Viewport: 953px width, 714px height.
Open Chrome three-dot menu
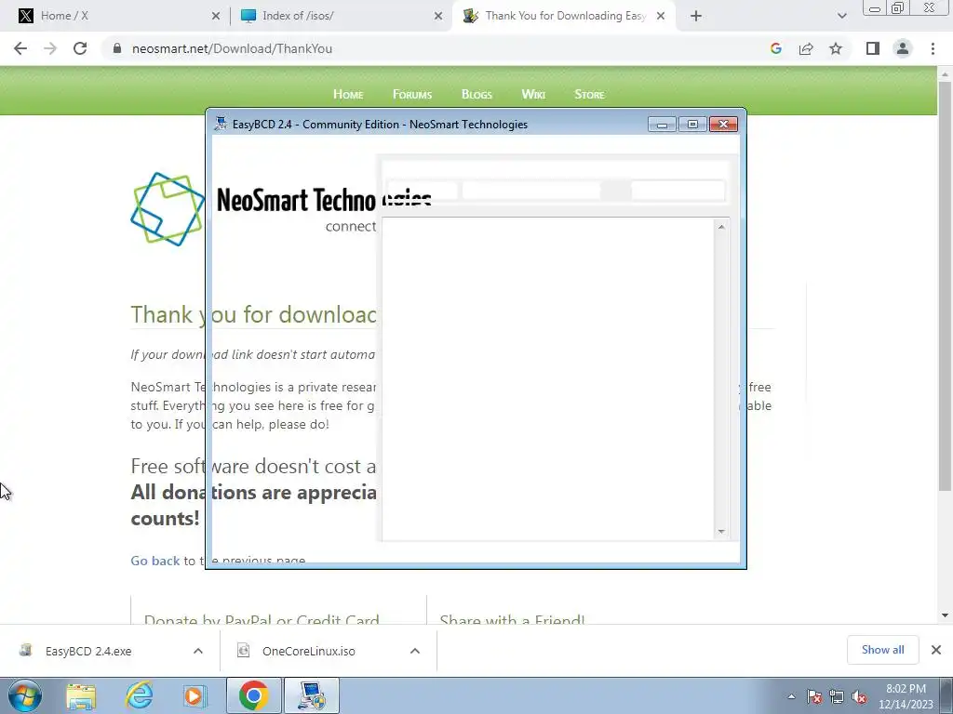(x=933, y=48)
